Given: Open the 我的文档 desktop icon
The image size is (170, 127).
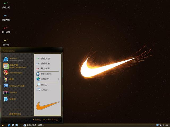Looking at the screenshot, I should click(x=6, y=5).
